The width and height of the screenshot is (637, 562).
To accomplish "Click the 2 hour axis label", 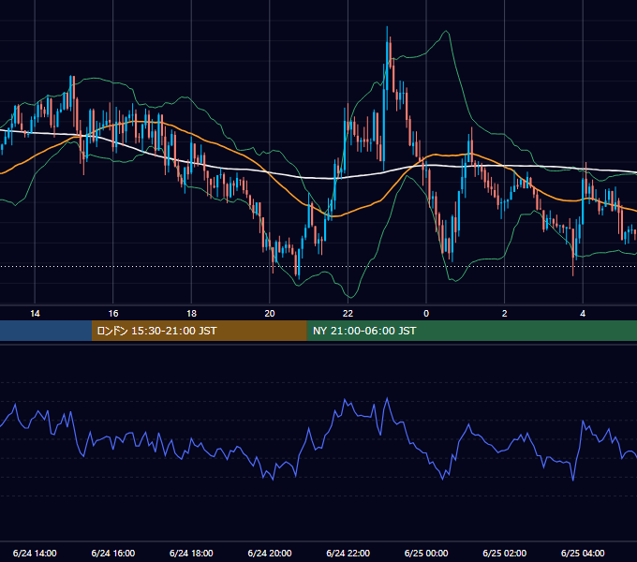I will coord(505,314).
